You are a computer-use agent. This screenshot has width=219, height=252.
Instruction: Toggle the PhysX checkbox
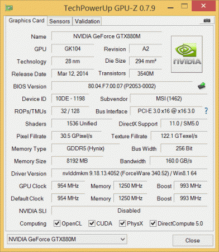click(122, 223)
